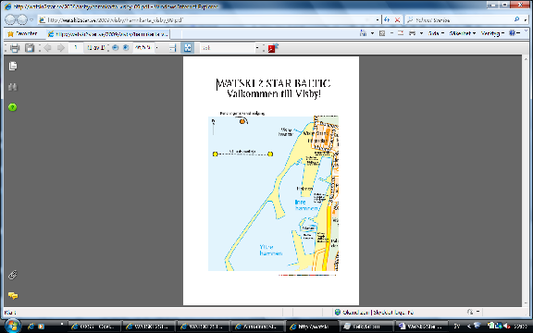Open the Sida menu
This screenshot has height=333, width=533.
(436, 33)
